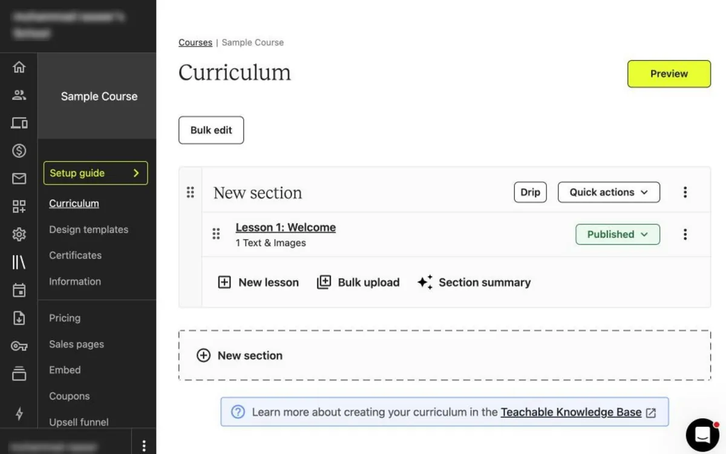Open the Settings gear icon in sidebar

point(19,234)
